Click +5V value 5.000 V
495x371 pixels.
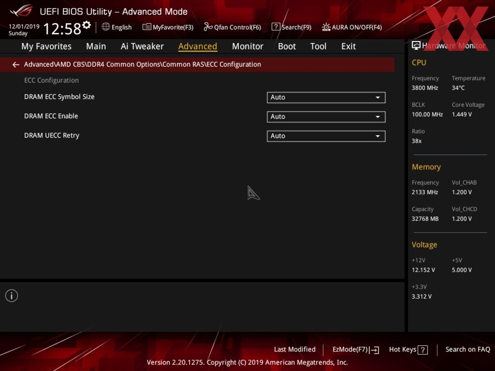point(462,270)
